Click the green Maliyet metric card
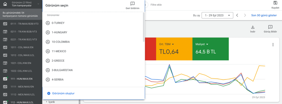 click(x=211, y=49)
